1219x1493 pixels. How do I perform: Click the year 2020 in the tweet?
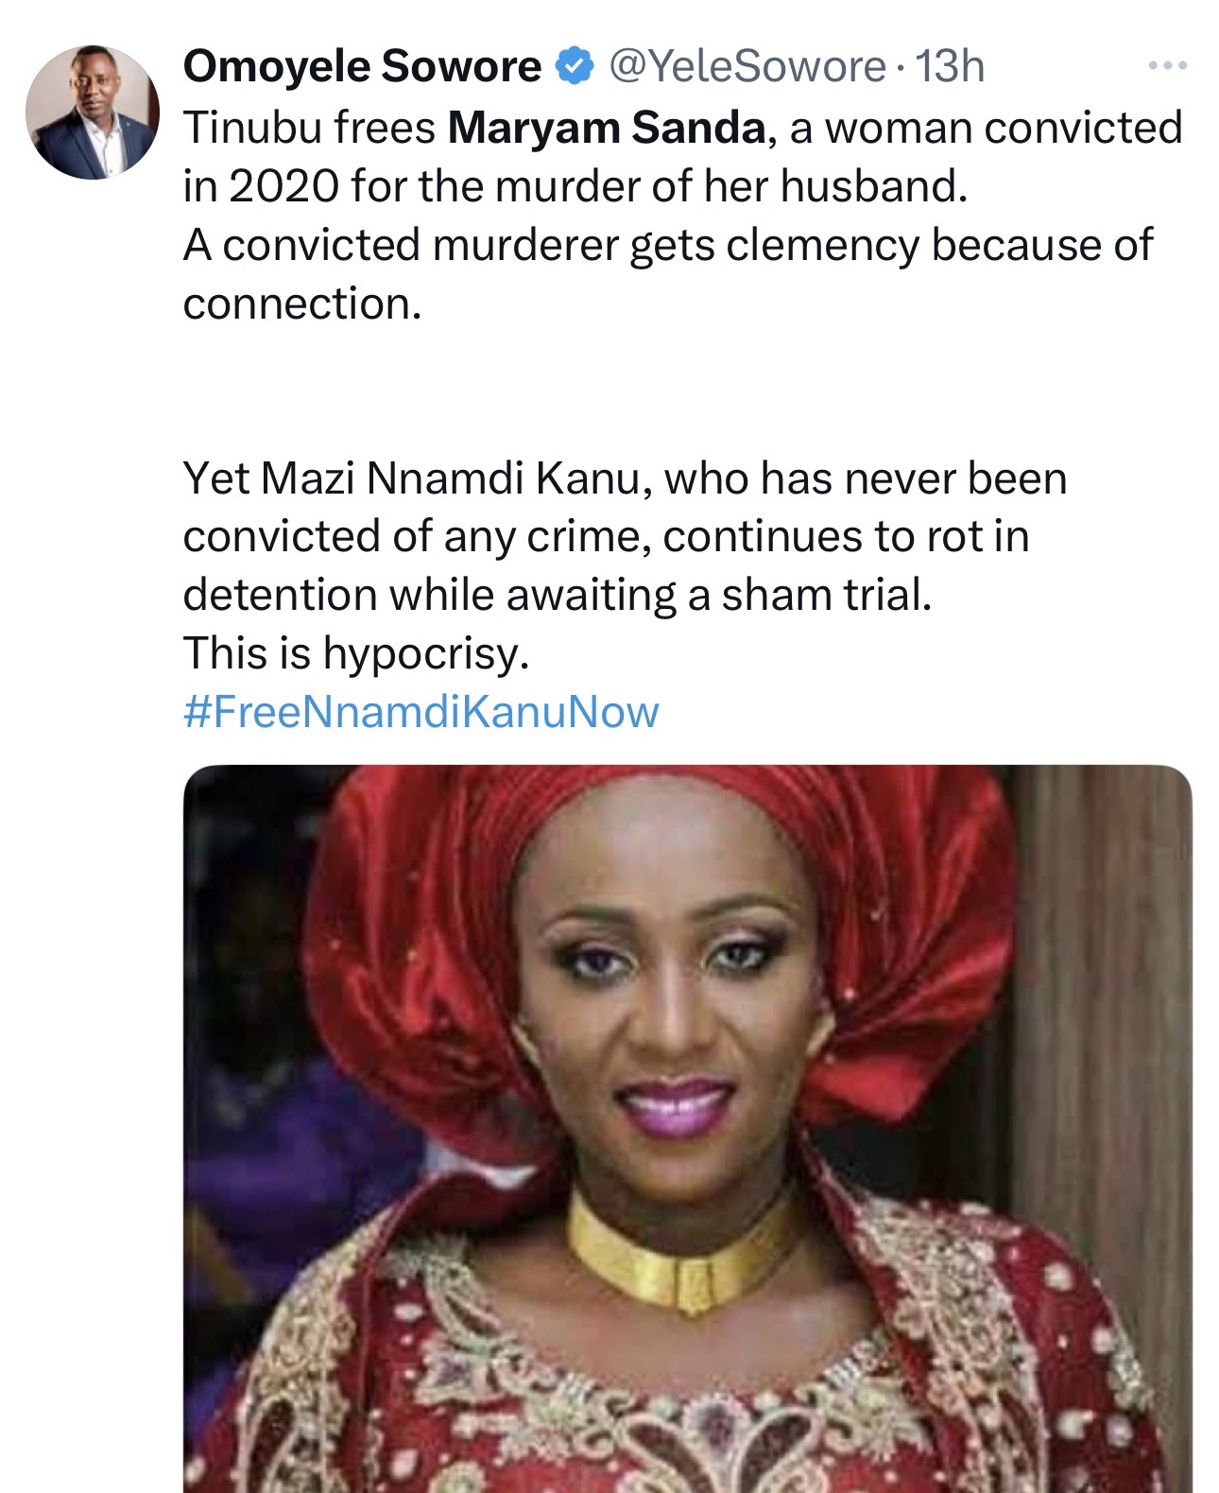(283, 186)
